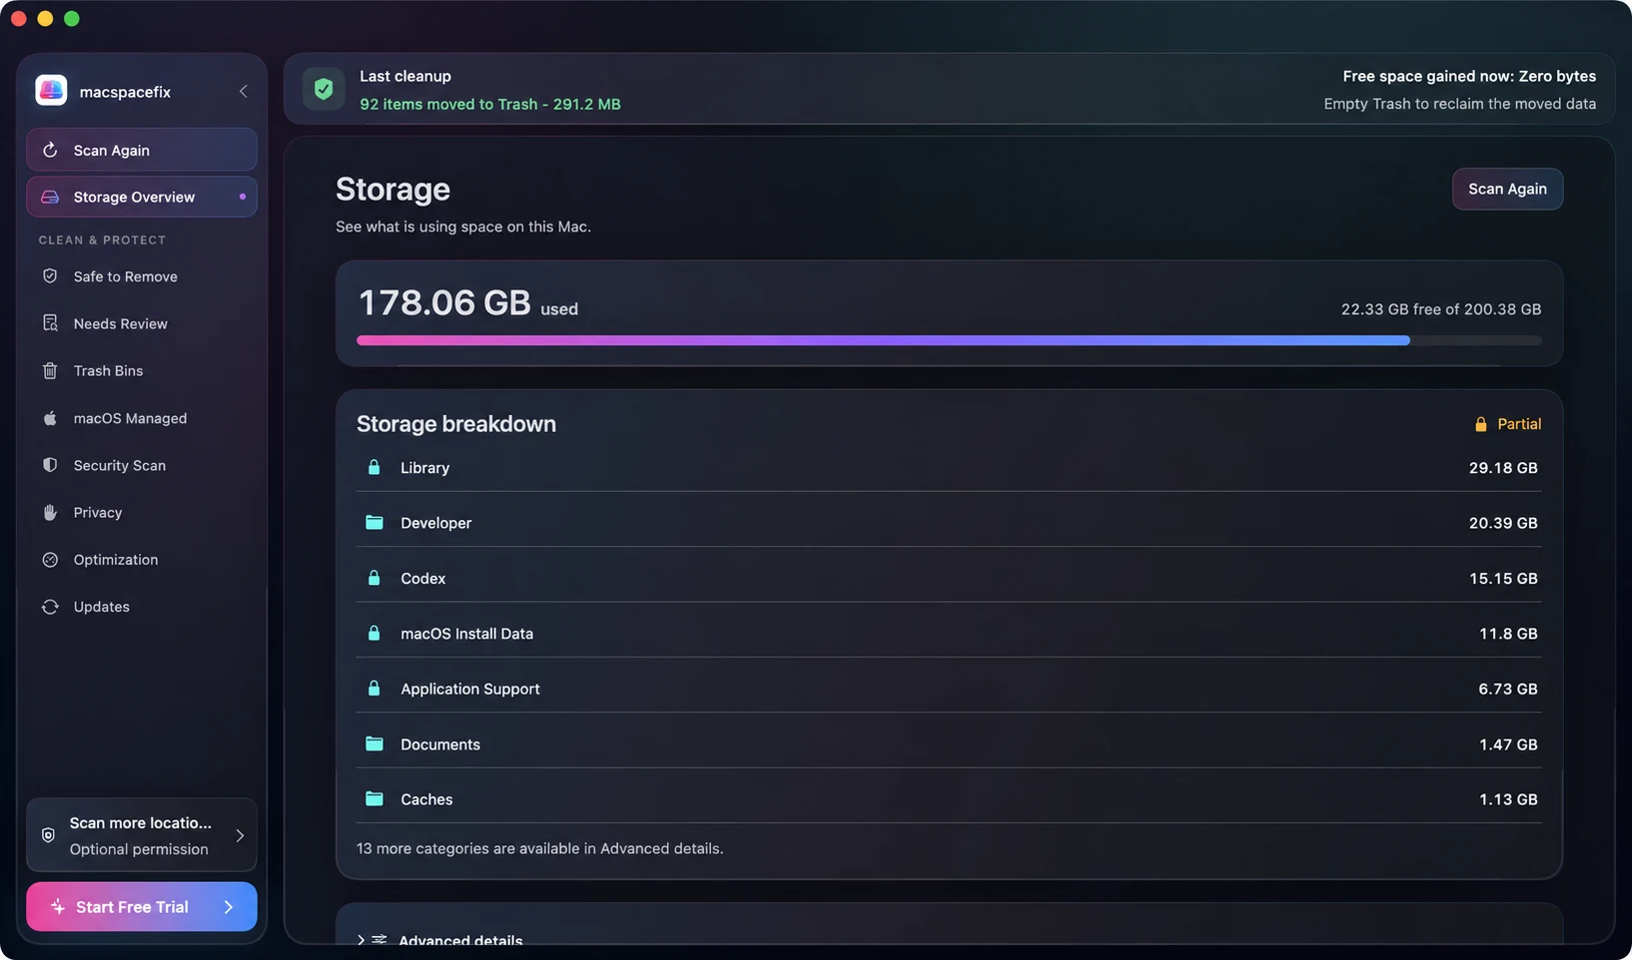The image size is (1632, 960).
Task: Click the Optimization gauge icon
Action: click(50, 560)
